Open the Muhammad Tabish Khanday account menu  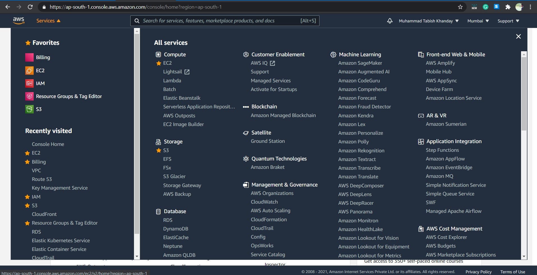[429, 21]
